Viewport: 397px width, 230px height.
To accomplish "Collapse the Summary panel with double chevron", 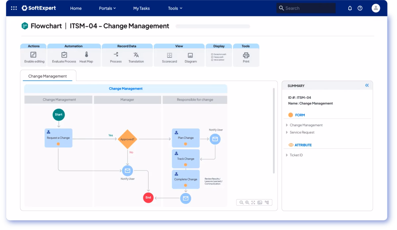I will click(367, 85).
